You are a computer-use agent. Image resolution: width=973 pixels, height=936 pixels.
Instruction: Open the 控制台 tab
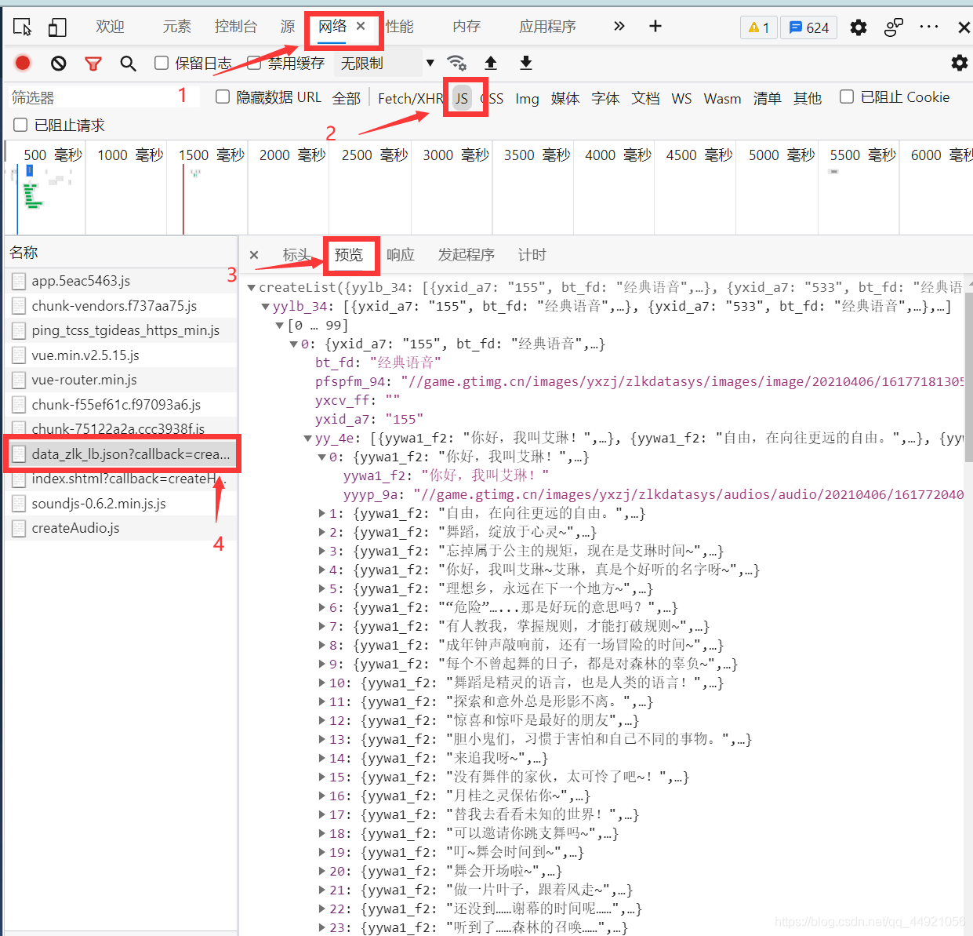pos(236,27)
